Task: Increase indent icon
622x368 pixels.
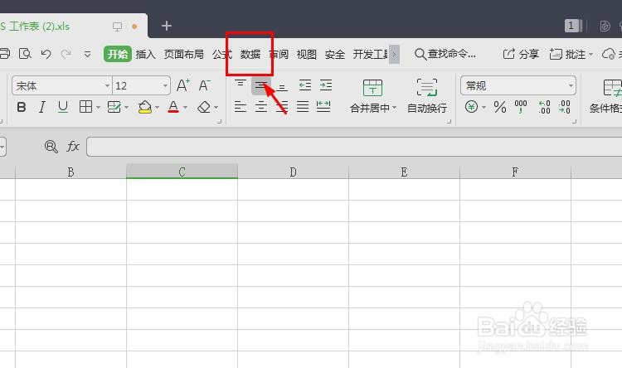Action: 326,85
